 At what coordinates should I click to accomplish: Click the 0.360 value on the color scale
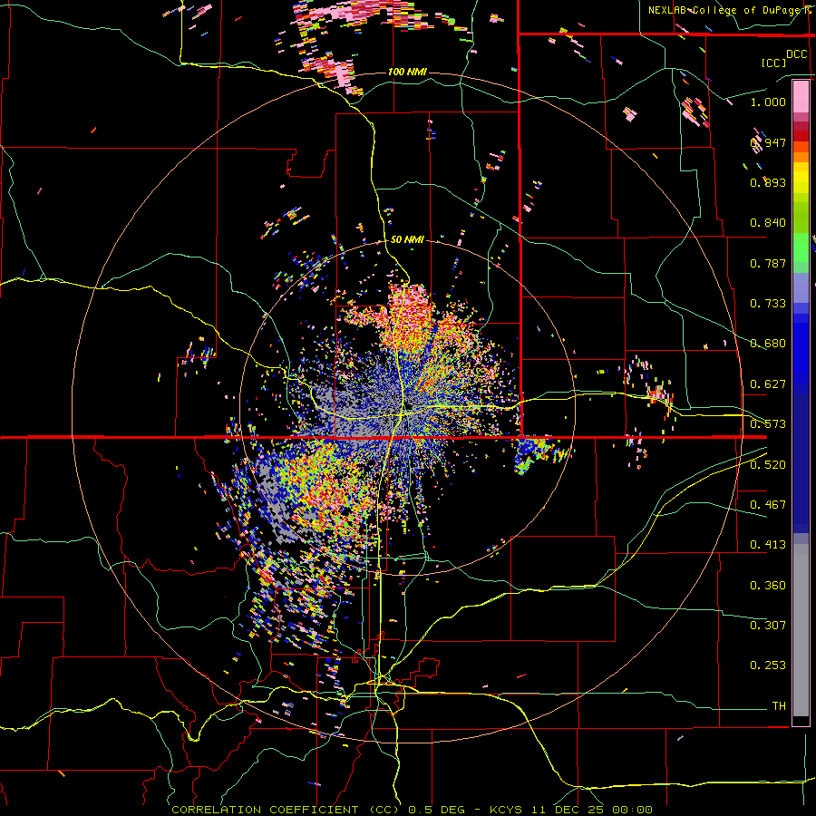[768, 586]
